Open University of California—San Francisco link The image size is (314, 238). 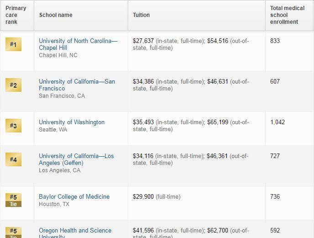[77, 85]
